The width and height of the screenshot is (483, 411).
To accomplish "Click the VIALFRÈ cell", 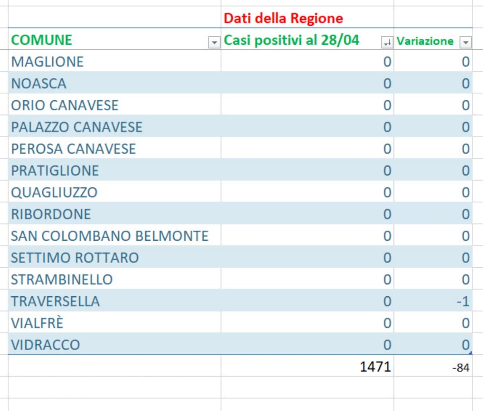I will click(37, 323).
